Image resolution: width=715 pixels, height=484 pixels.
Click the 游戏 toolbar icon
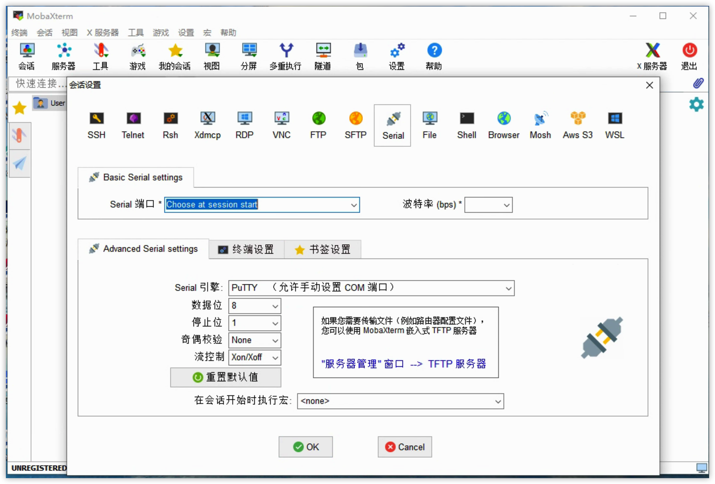pyautogui.click(x=138, y=57)
